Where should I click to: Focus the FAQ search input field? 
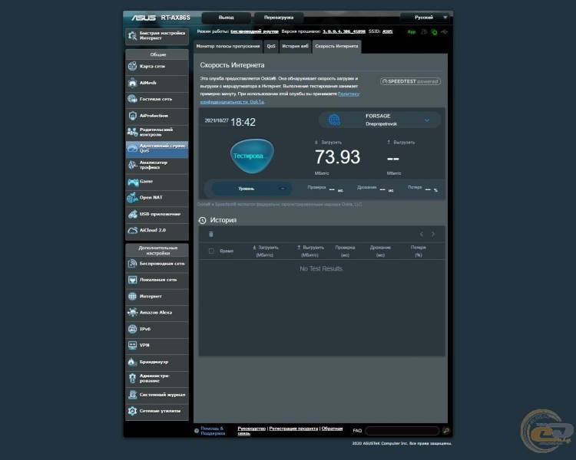click(x=402, y=431)
